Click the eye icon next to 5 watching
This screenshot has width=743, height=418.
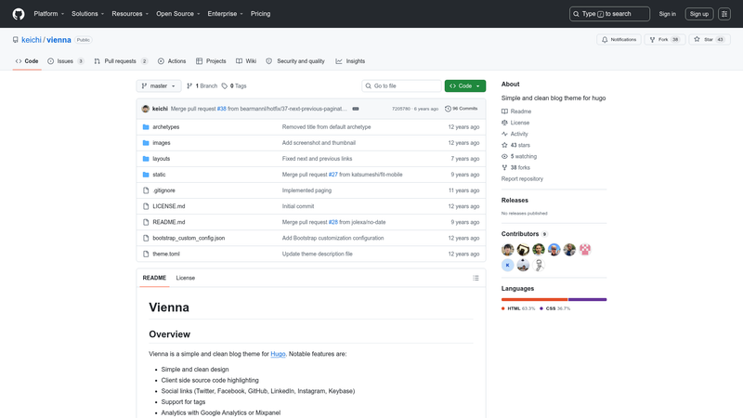point(504,156)
